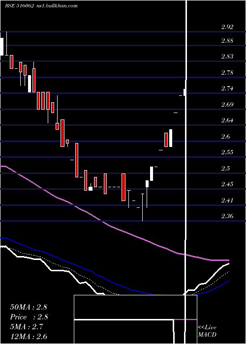Image resolution: width=246 pixels, height=344 pixels.
Task: Click the 2.6 price axis label
Action: pyautogui.click(x=225, y=136)
